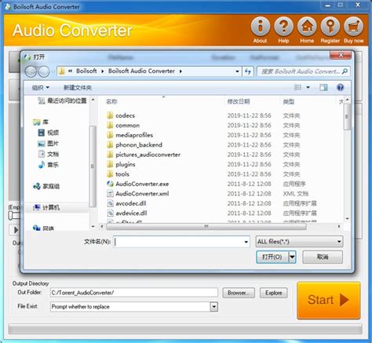The image size is (372, 343).
Task: Toggle the preview pane icon
Action: [x=323, y=87]
